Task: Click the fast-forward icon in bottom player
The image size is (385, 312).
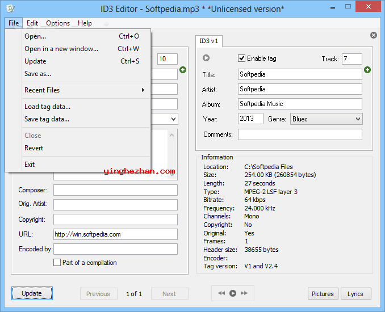Action: pos(244,293)
